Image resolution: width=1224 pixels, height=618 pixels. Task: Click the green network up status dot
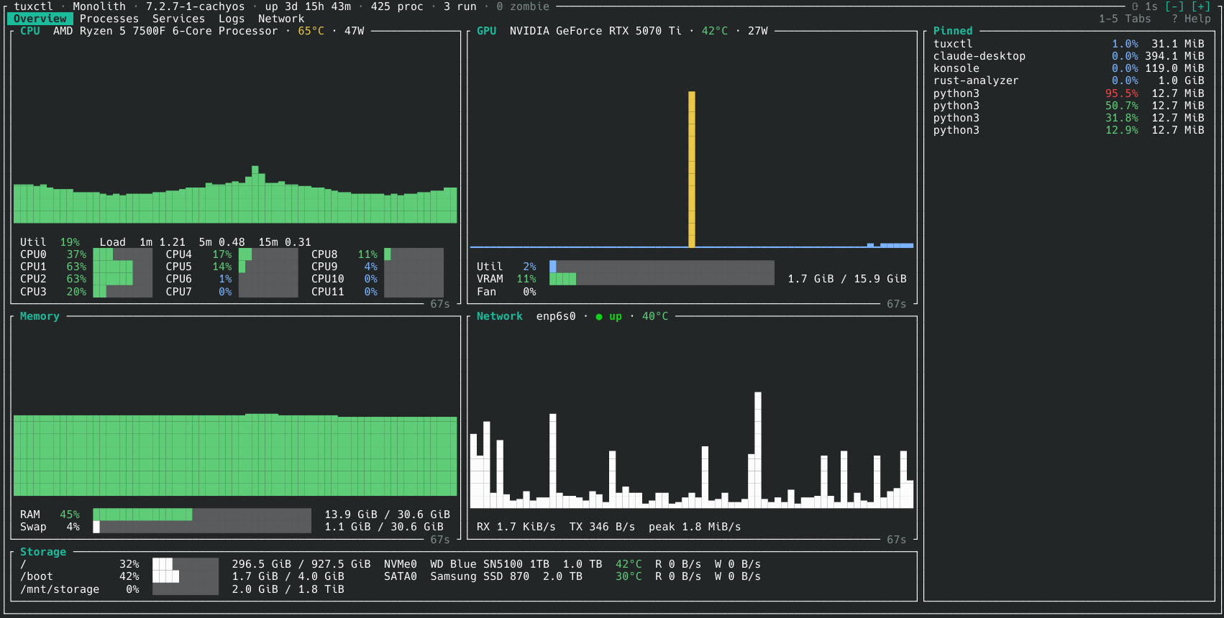(599, 316)
